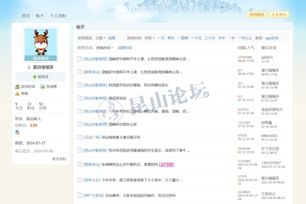Image resolution: width=306 pixels, height=204 pixels.
Task: Open the reindeer profile avatar image
Action: [x=40, y=45]
